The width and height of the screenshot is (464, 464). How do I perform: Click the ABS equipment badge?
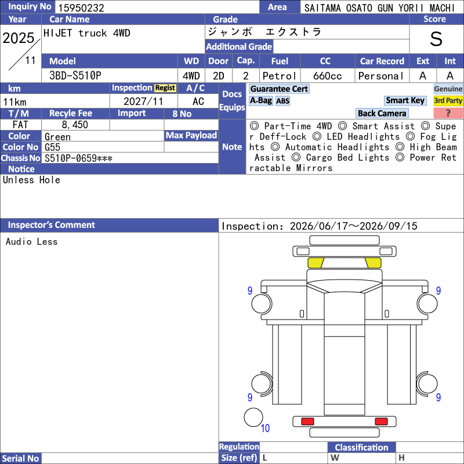tap(282, 101)
